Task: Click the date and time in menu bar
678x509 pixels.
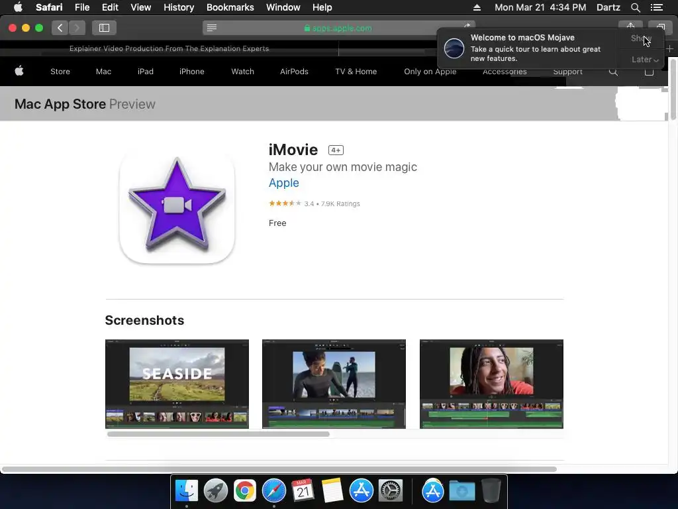Action: [x=540, y=7]
